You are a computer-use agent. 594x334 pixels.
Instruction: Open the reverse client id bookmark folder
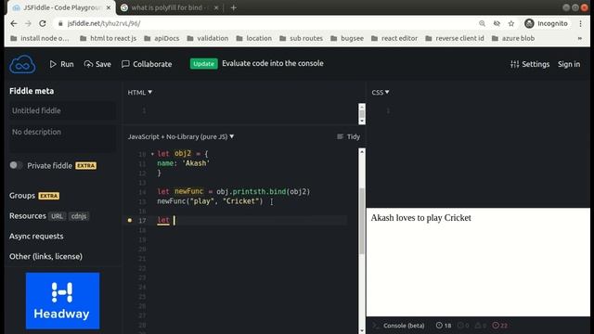pyautogui.click(x=455, y=38)
